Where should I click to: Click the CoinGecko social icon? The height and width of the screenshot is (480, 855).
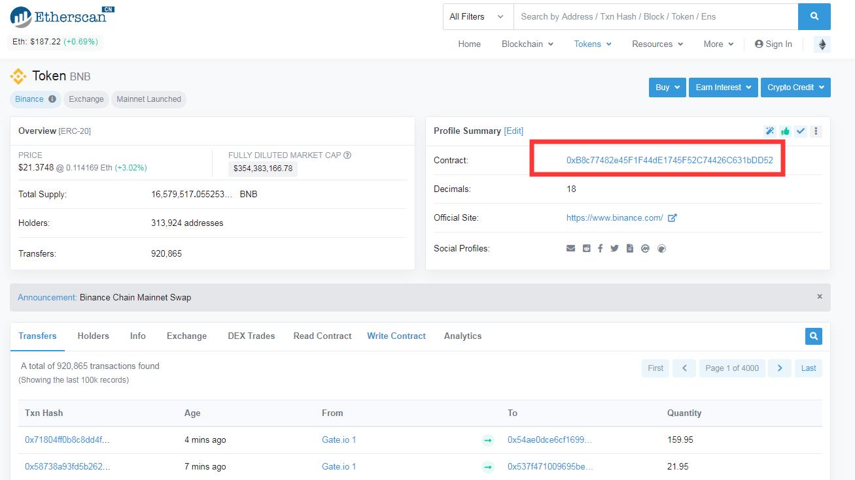(x=661, y=248)
